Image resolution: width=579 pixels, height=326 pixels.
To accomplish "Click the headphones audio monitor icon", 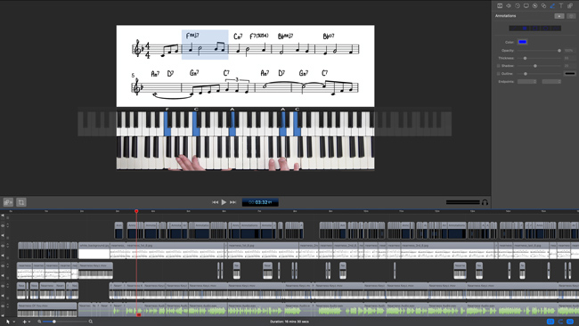I will tap(485, 202).
